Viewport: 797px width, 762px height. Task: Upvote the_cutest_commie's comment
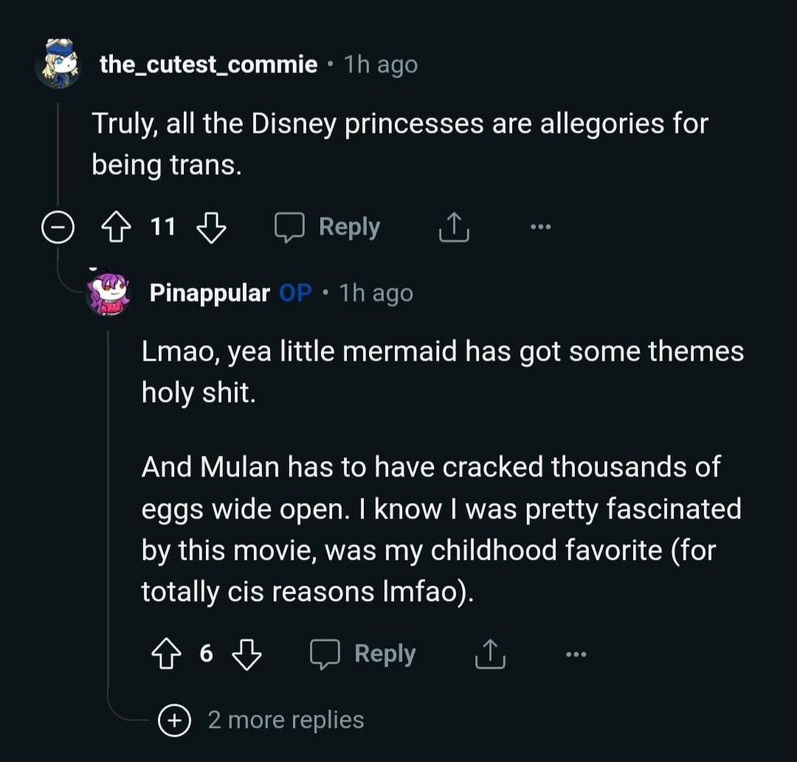click(x=117, y=226)
